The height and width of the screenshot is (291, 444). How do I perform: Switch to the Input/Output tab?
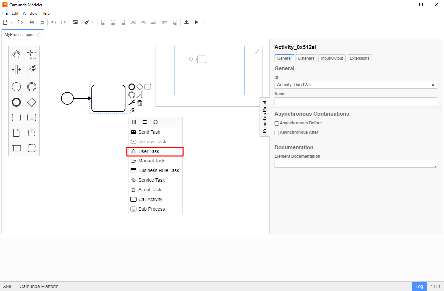pyautogui.click(x=332, y=58)
